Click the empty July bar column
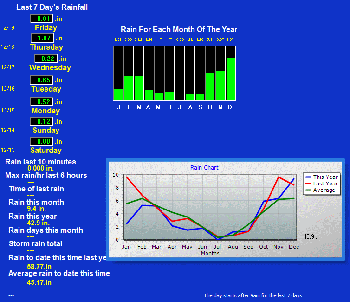This screenshot has height=302, width=350. pos(179,73)
